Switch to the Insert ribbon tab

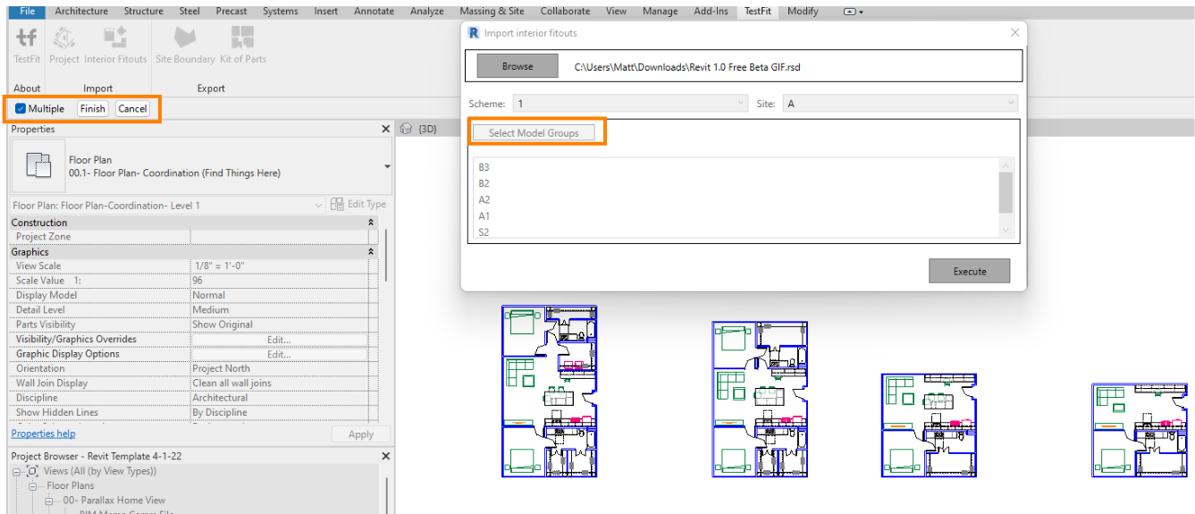(x=326, y=12)
